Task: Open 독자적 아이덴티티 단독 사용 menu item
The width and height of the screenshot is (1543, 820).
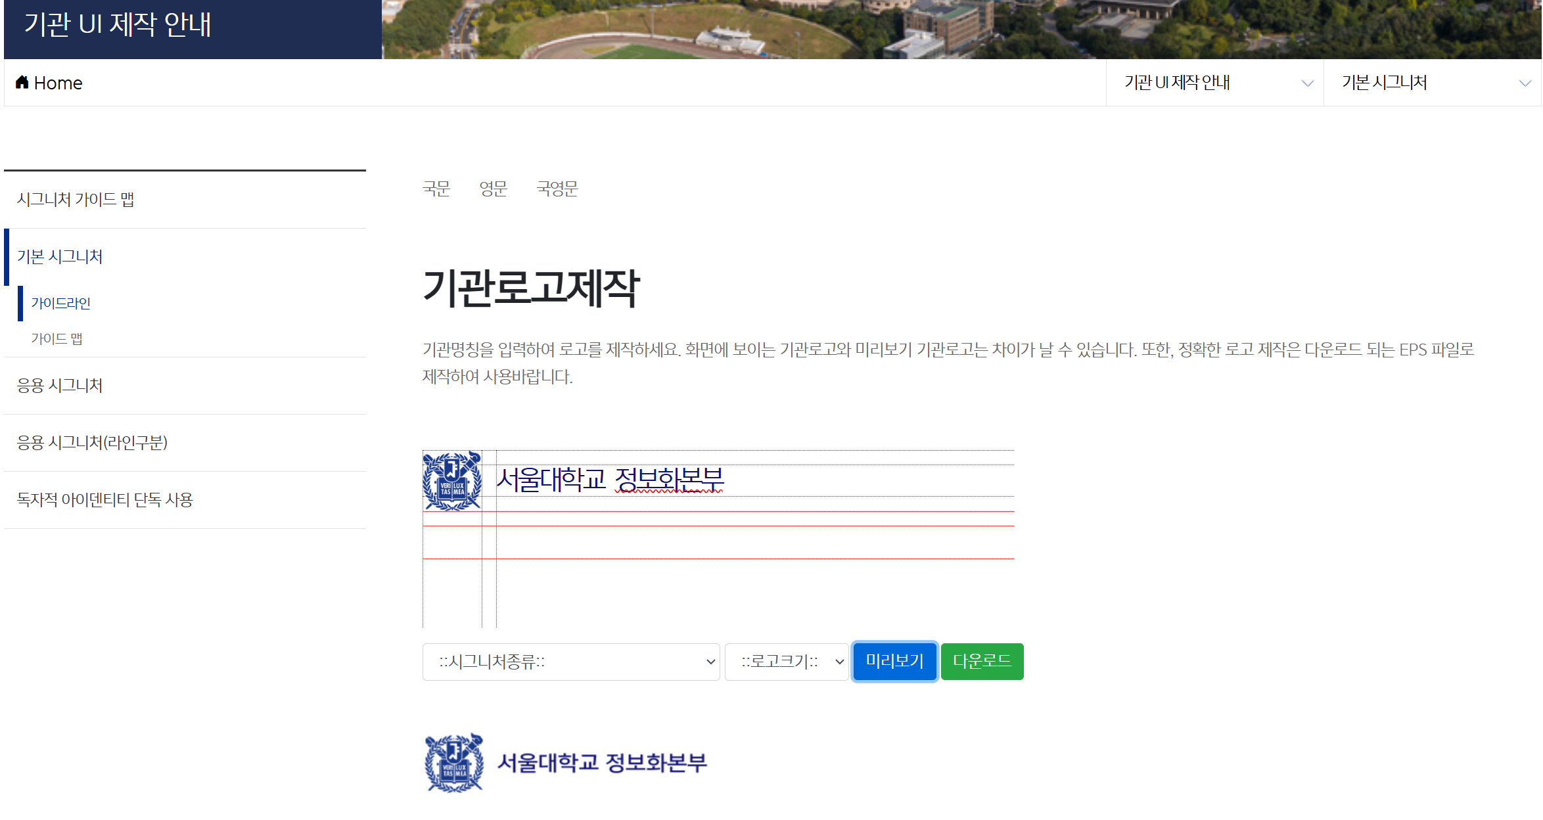Action: pos(185,500)
